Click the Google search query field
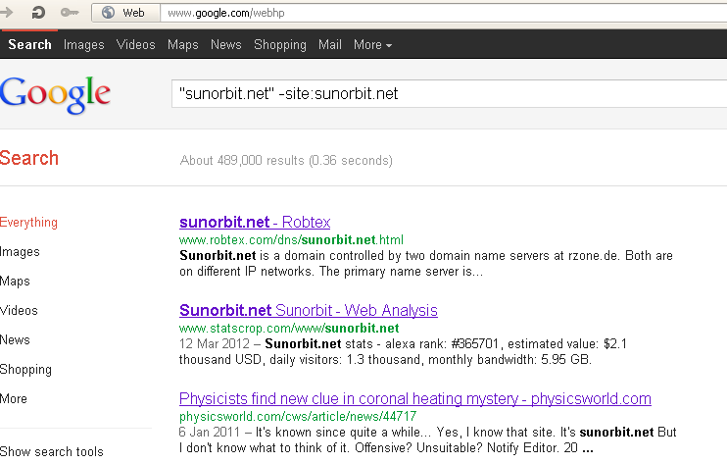Viewport: 727px width, 463px height. (x=449, y=94)
